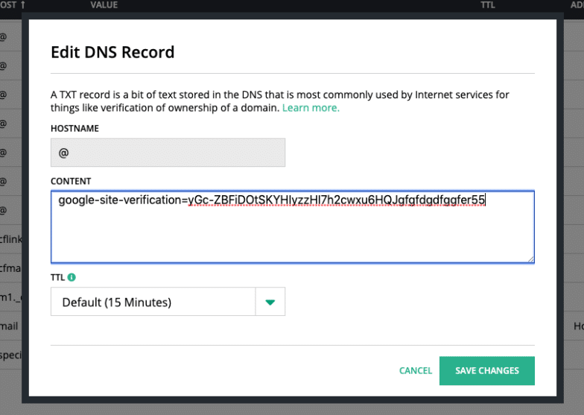Click the greyed-out Hostname field
This screenshot has width=584, height=415.
pos(168,153)
